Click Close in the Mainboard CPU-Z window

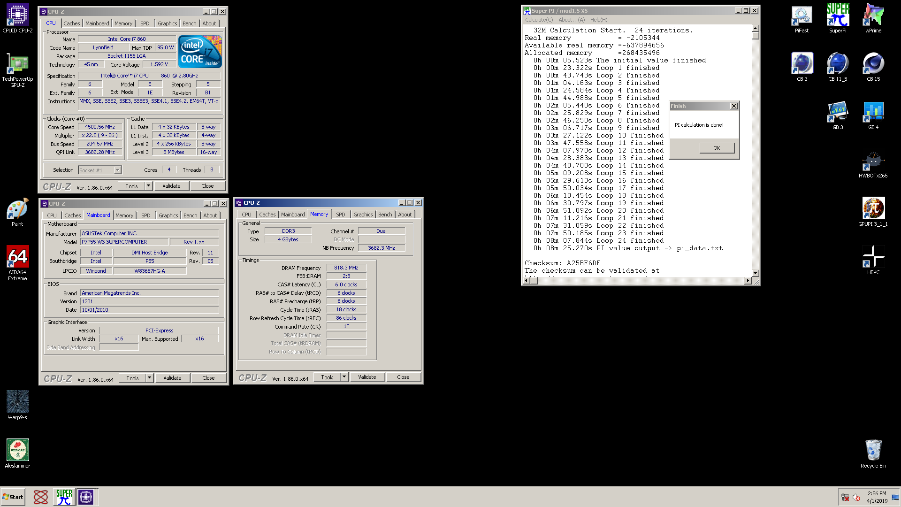[x=208, y=378]
